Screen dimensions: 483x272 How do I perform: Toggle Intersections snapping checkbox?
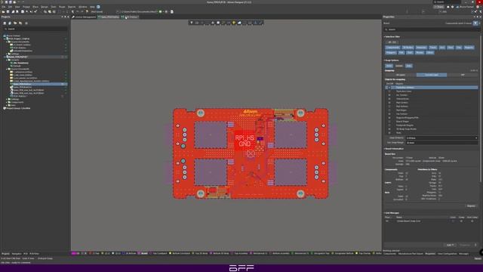(389, 99)
